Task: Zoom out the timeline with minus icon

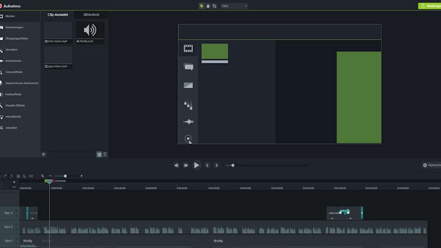Action: (x=50, y=176)
